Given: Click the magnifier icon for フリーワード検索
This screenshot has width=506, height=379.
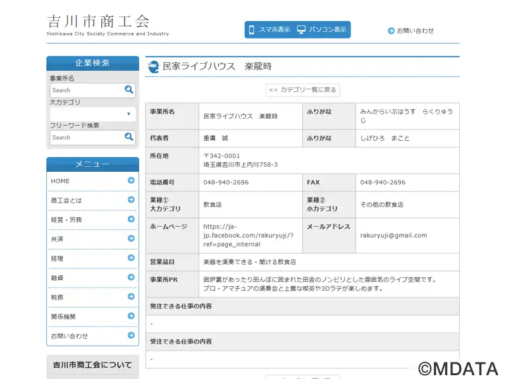Looking at the screenshot, I should coord(129,136).
